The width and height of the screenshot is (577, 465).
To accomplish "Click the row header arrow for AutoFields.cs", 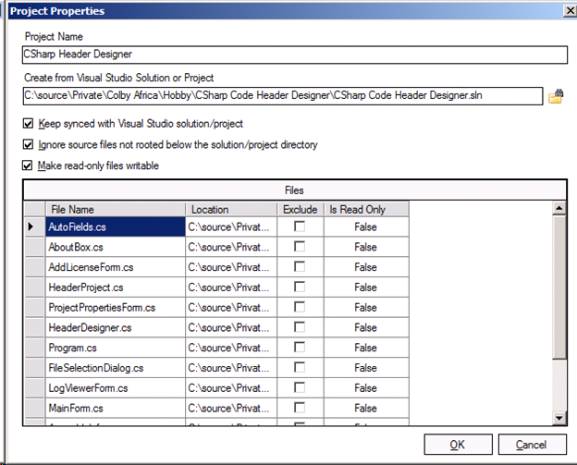I will (x=34, y=226).
